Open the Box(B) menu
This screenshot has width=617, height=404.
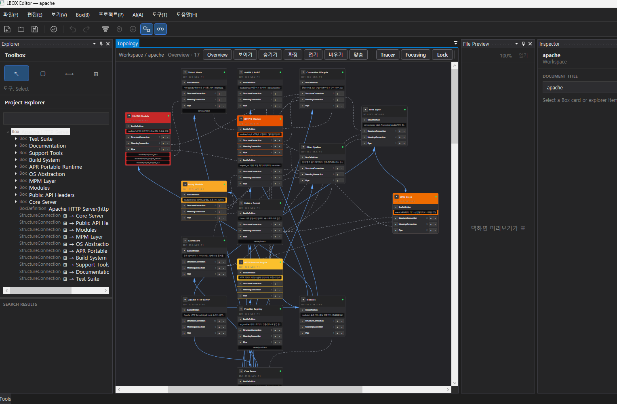click(x=83, y=15)
